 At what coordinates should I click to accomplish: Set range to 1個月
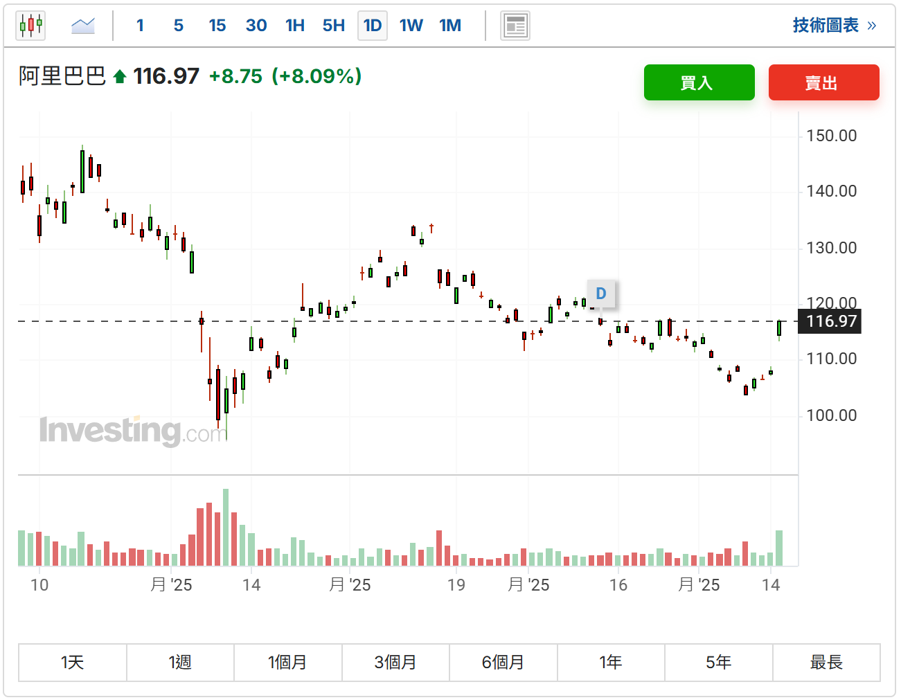288,663
